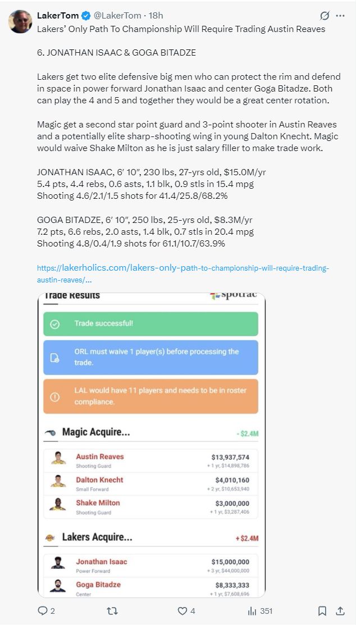Select Dalton Knecht in the trade list
356x625 pixels.
[99, 480]
